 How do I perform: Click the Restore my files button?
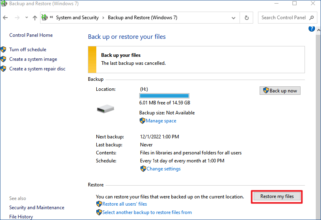277,196
